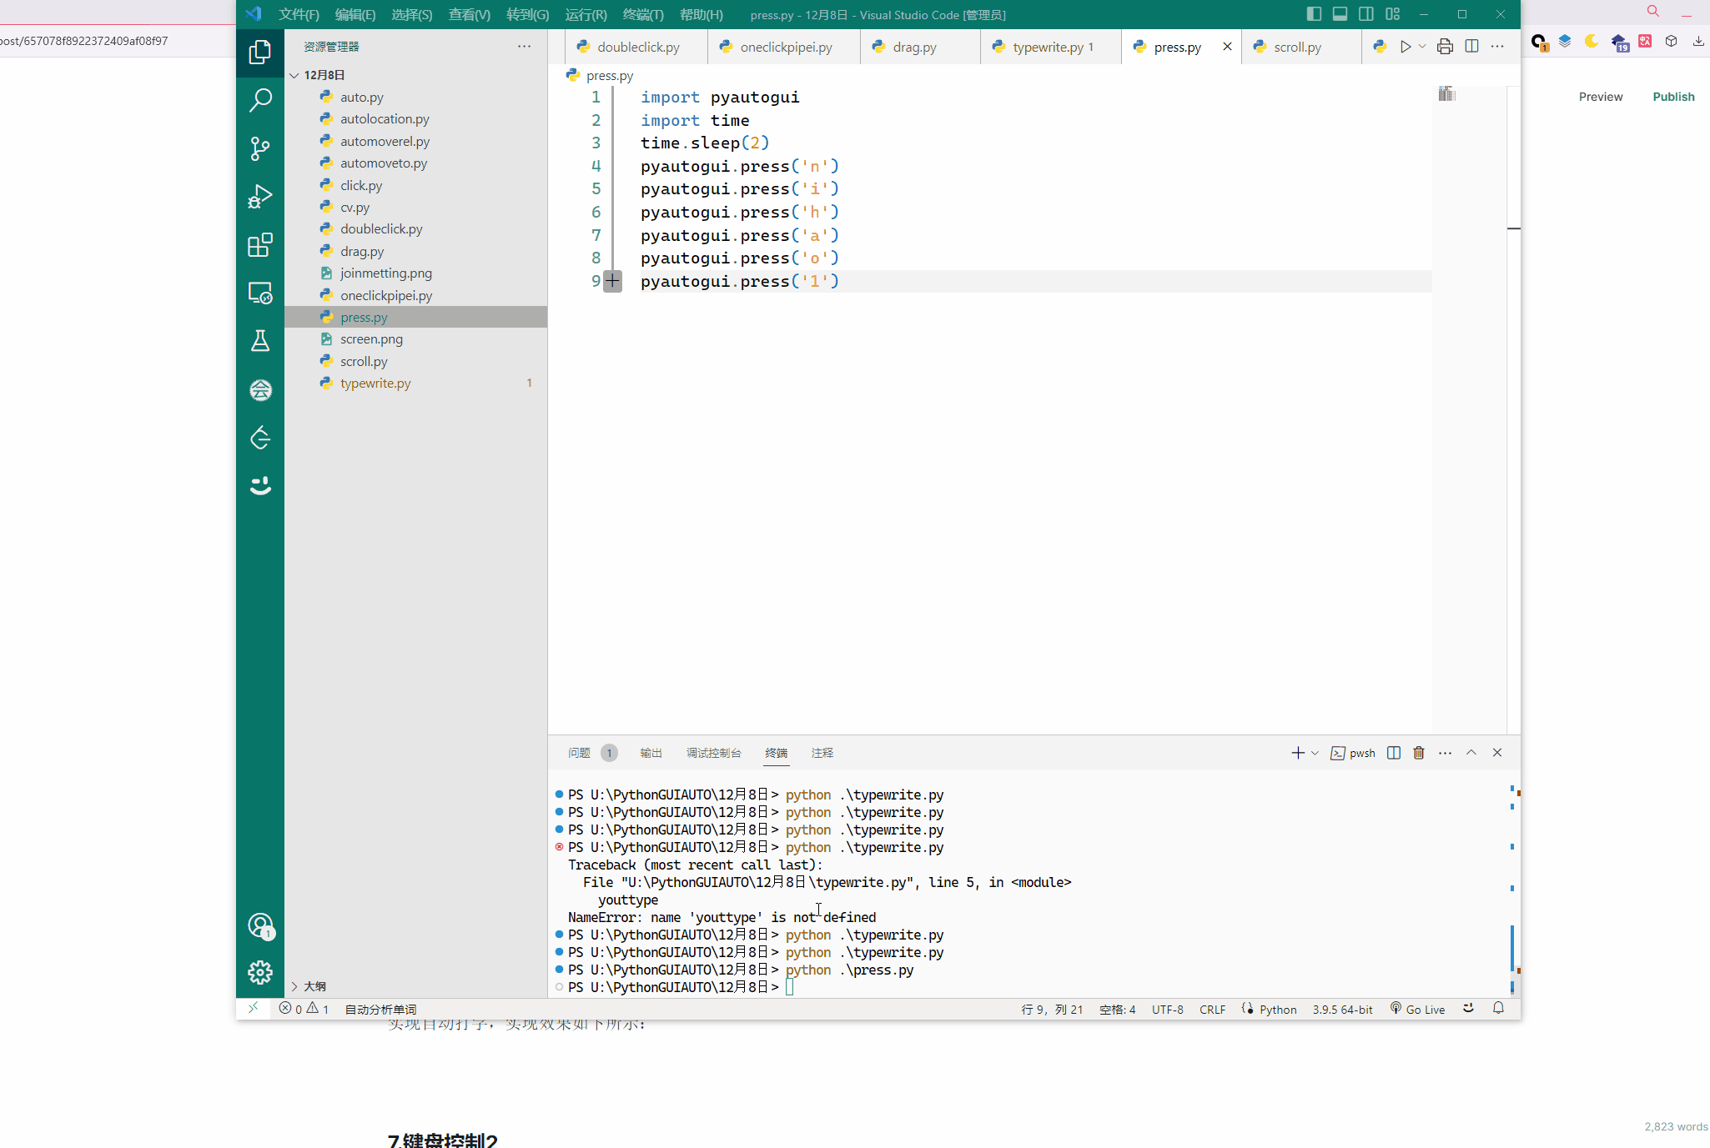Open the Explorer view in activity bar
Viewport: 1710px width, 1148px height.
(260, 53)
